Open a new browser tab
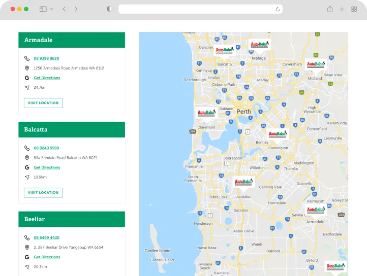The image size is (367, 276). (x=342, y=9)
